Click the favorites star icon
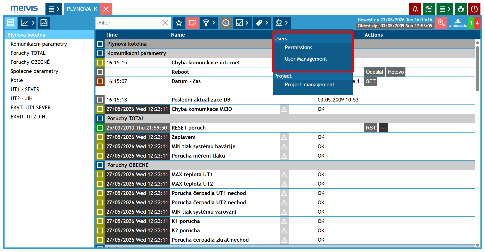The width and height of the screenshot is (485, 252). 179,23
